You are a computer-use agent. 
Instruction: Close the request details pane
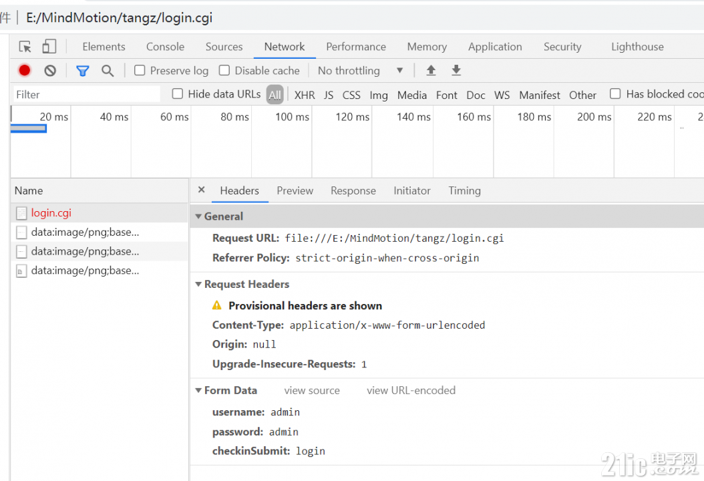[x=202, y=190]
